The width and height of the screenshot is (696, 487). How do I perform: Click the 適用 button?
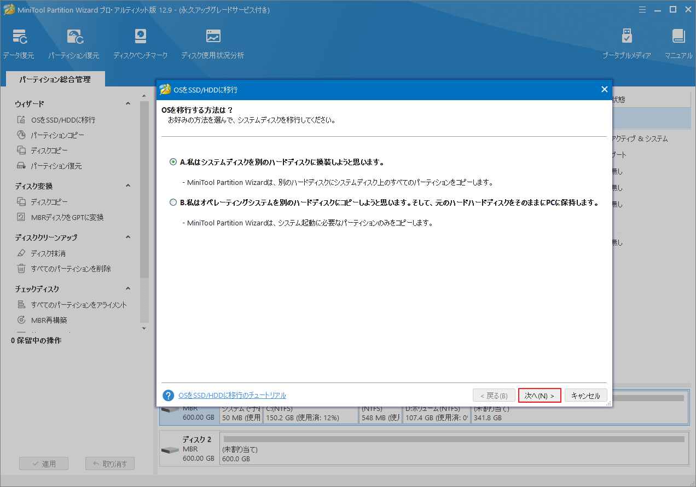(44, 463)
